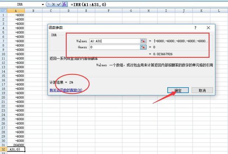This screenshot has width=228, height=154.
Task: Select row 32 header
Action: pos(3,149)
